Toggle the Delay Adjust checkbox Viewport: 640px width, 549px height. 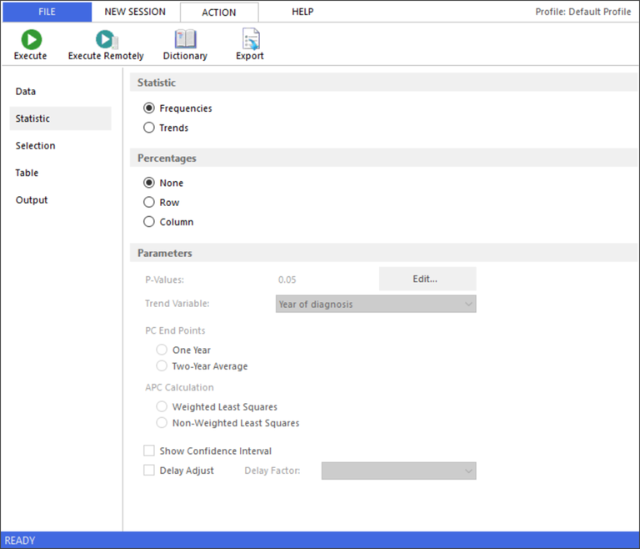(x=149, y=471)
